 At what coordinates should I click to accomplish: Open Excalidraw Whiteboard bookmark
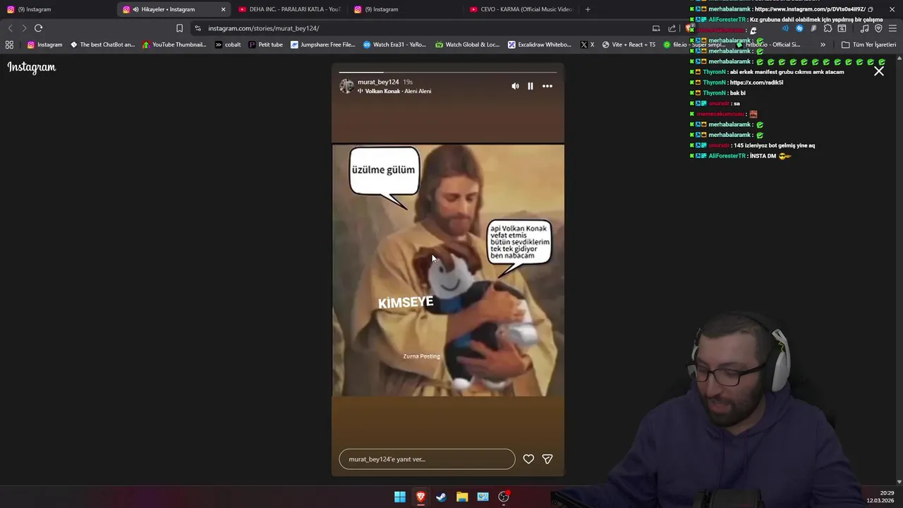coord(540,44)
